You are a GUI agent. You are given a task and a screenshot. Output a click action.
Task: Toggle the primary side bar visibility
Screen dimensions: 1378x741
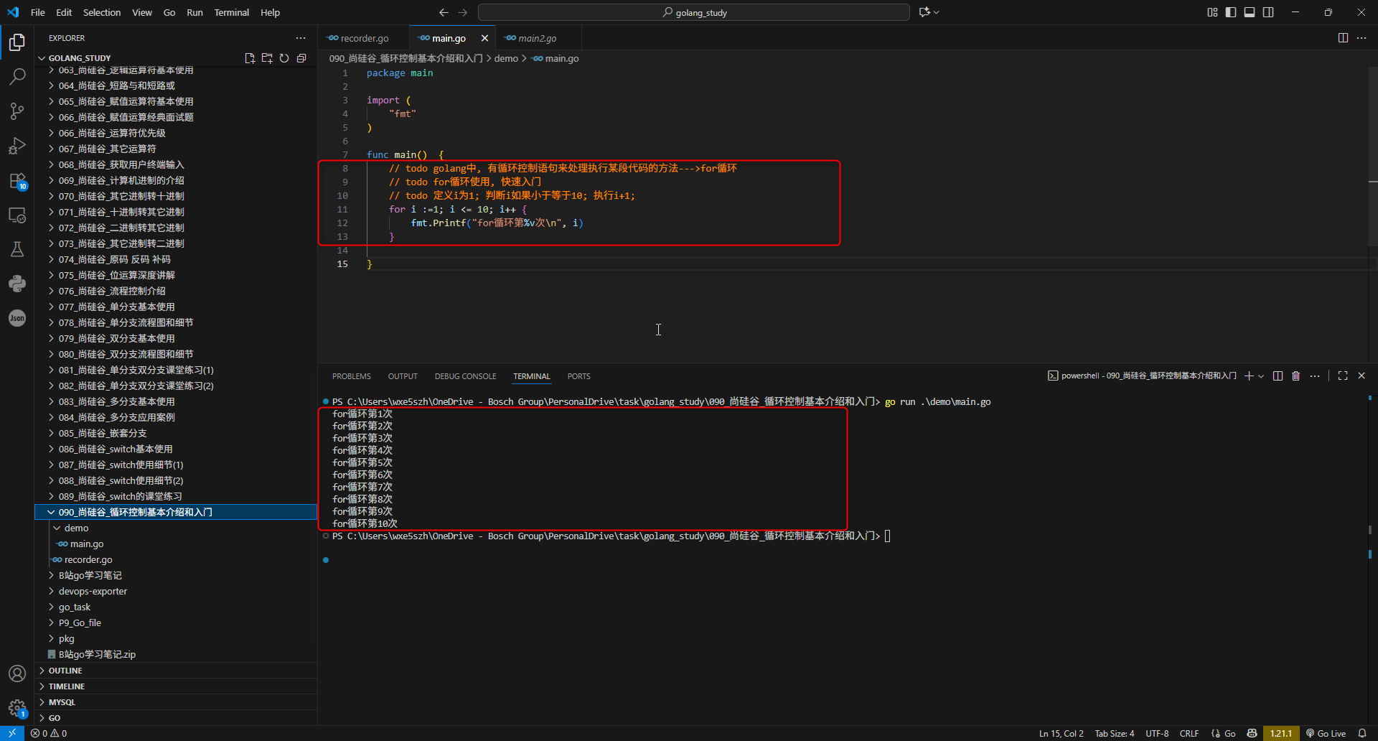coord(1231,12)
